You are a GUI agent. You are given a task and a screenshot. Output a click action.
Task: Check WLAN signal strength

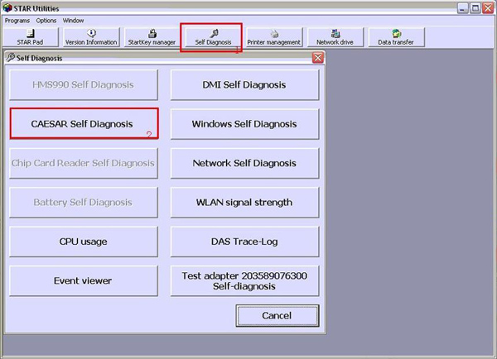click(x=244, y=203)
